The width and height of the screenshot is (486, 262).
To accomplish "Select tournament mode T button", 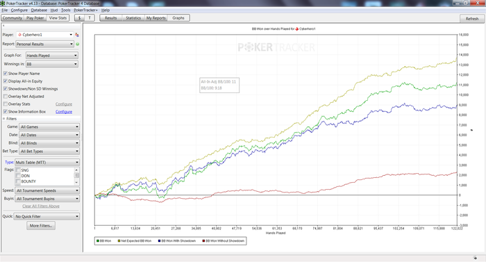I will click(90, 18).
